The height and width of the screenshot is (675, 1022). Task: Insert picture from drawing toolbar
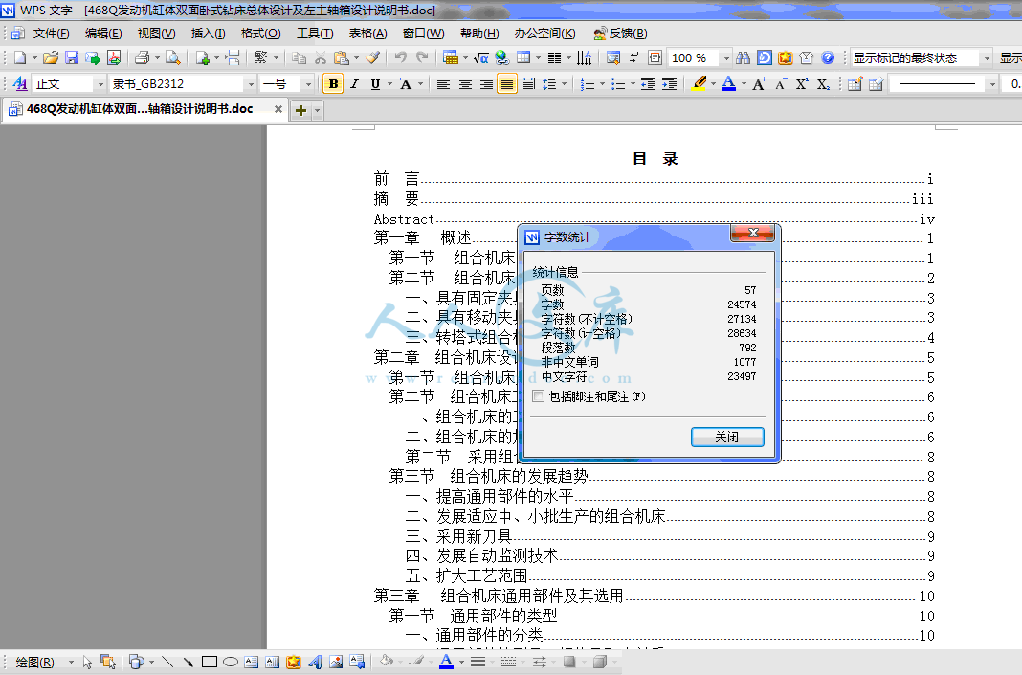(x=336, y=662)
